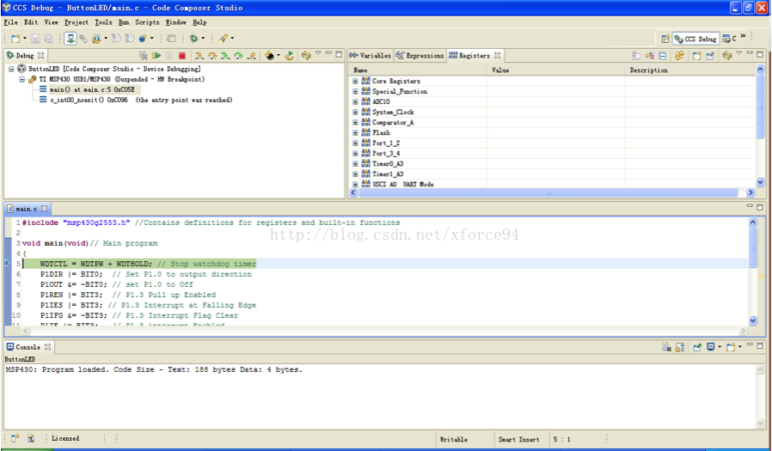Viewport: 772px width, 451px height.
Task: Select the CCS Debug perspective button
Action: click(x=695, y=39)
